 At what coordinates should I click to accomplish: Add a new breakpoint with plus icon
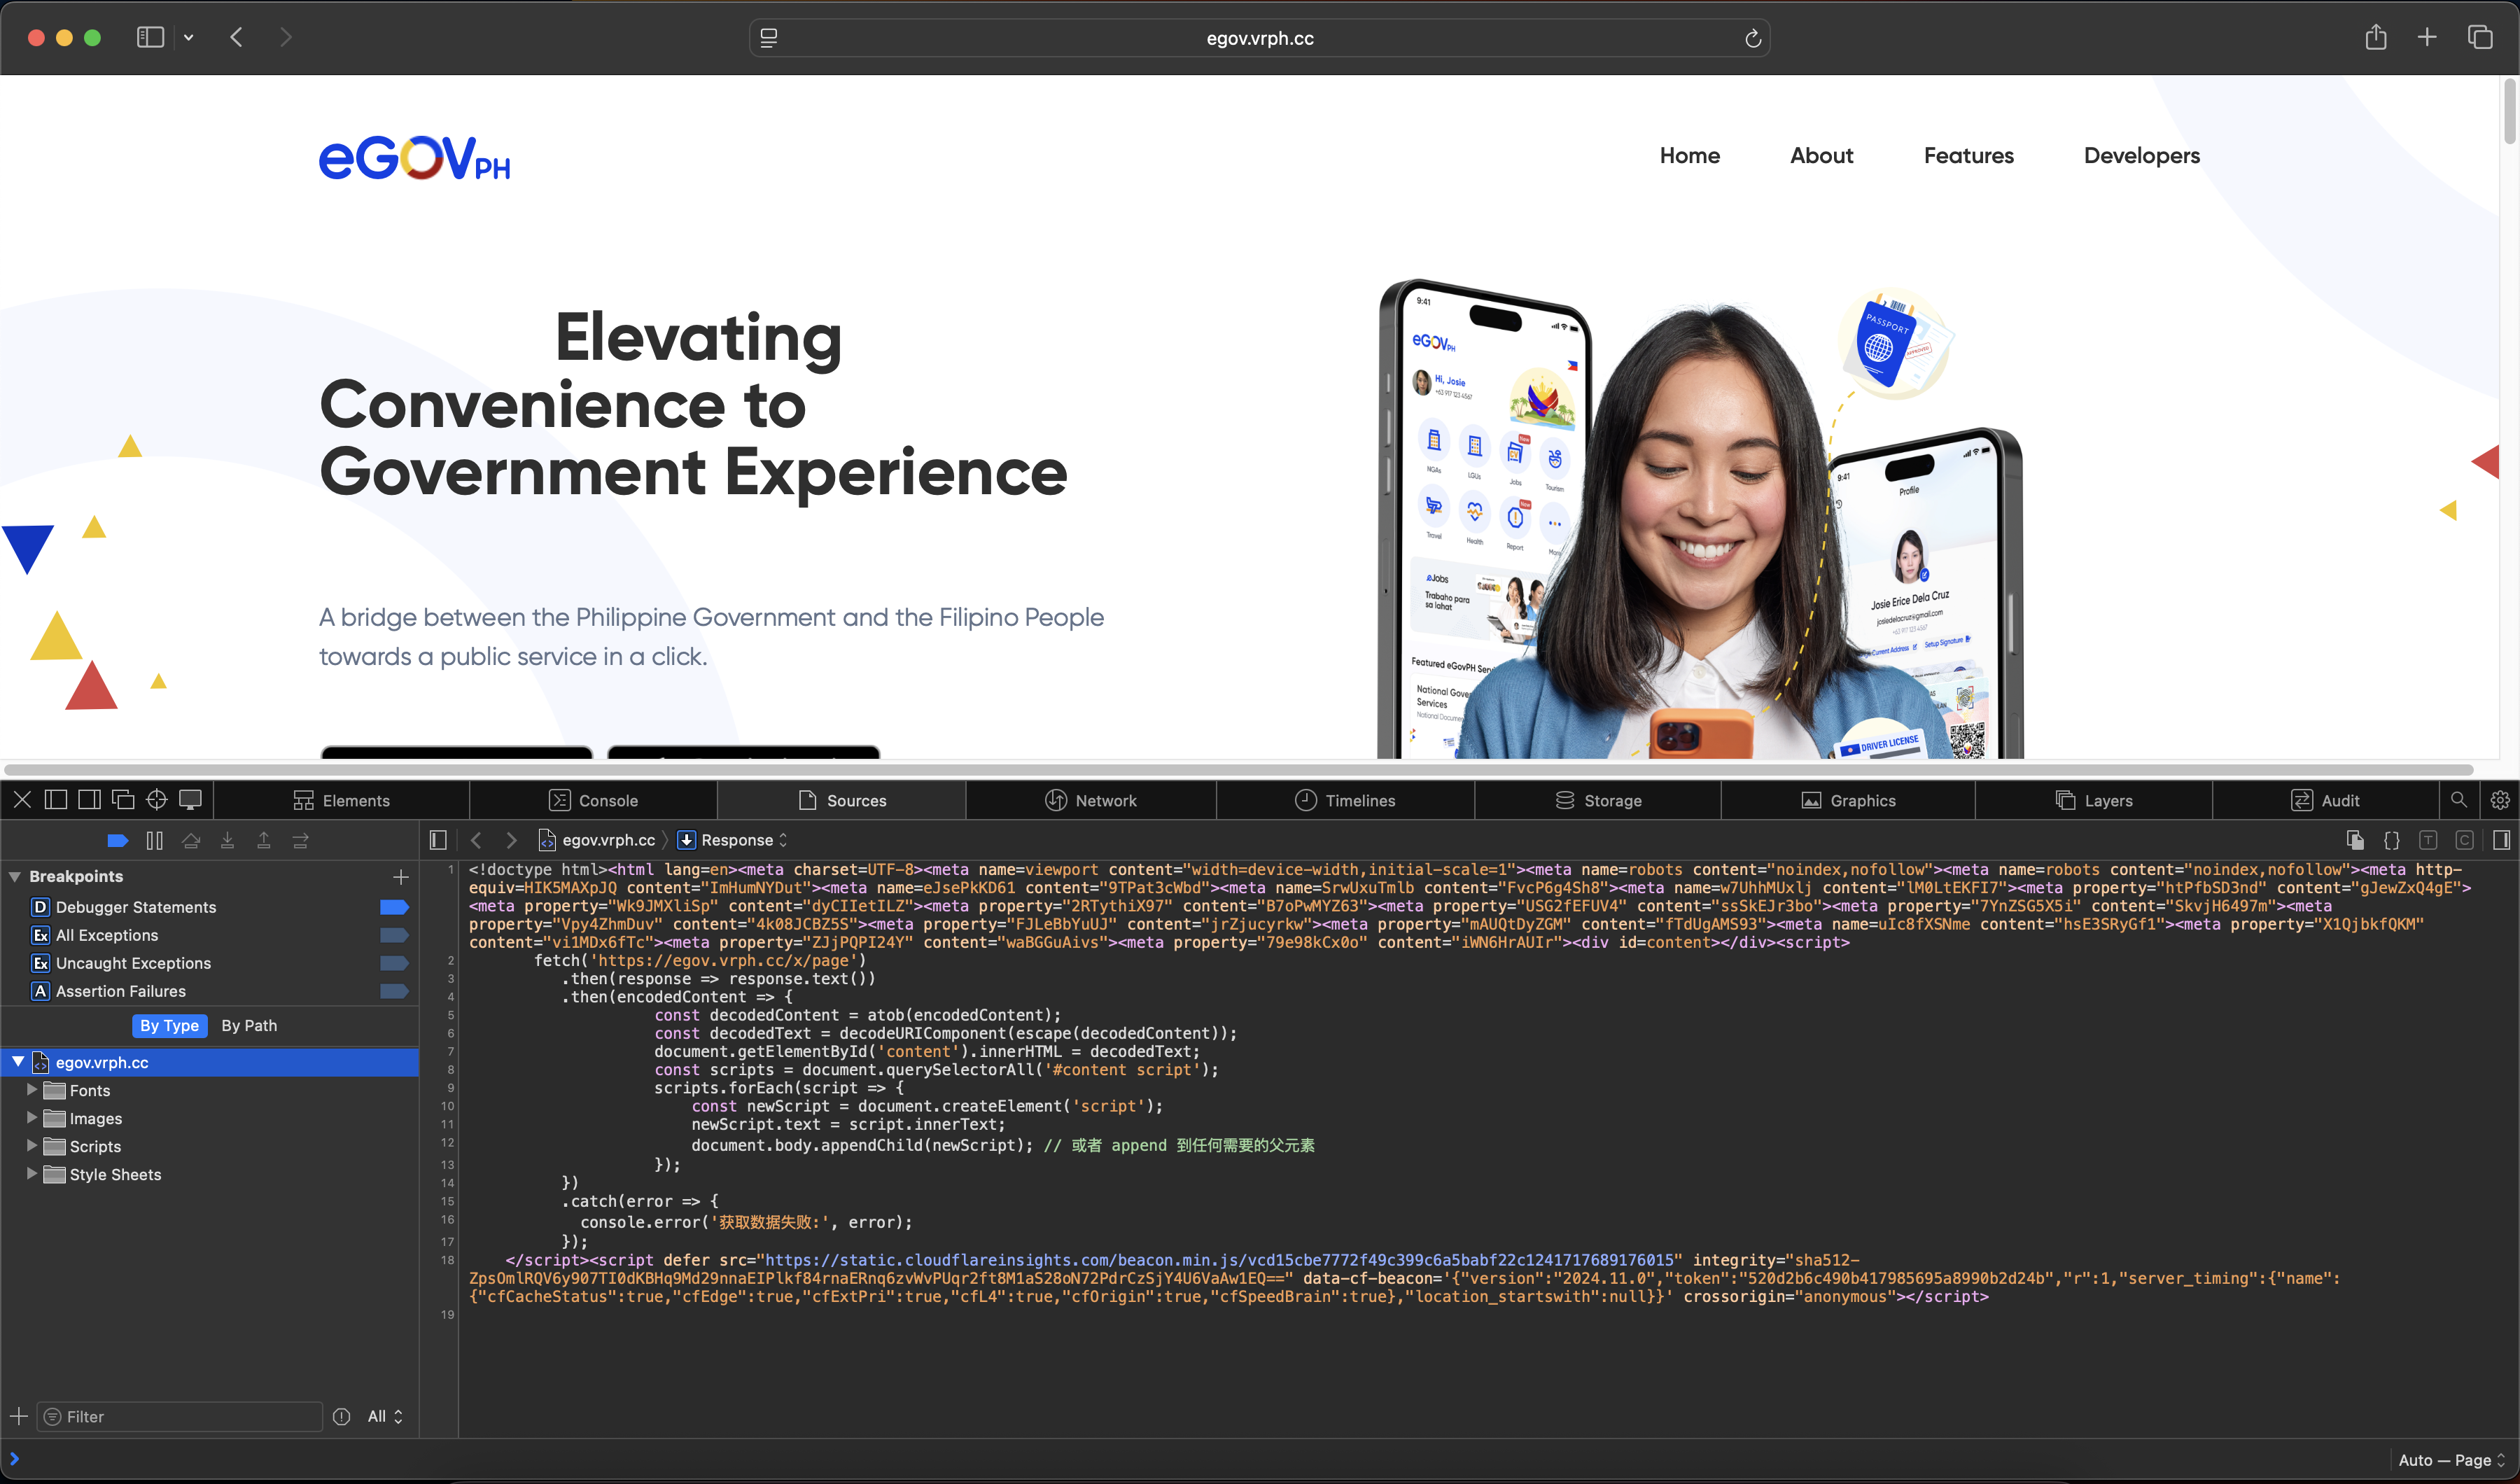[x=401, y=877]
